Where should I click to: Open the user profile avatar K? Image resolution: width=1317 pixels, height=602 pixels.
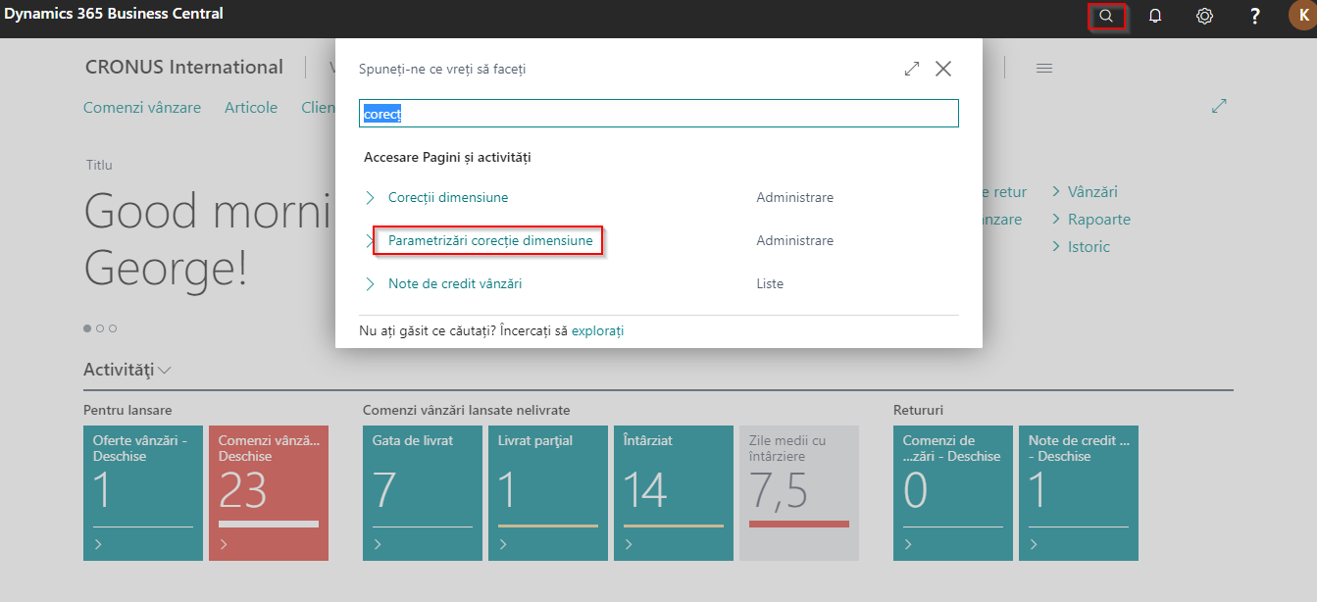point(1303,16)
